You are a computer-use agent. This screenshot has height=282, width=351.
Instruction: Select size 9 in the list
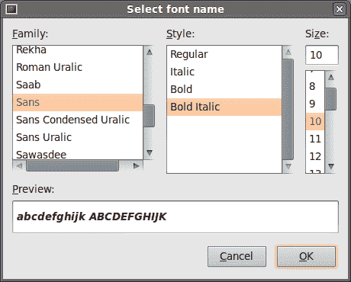pyautogui.click(x=315, y=104)
